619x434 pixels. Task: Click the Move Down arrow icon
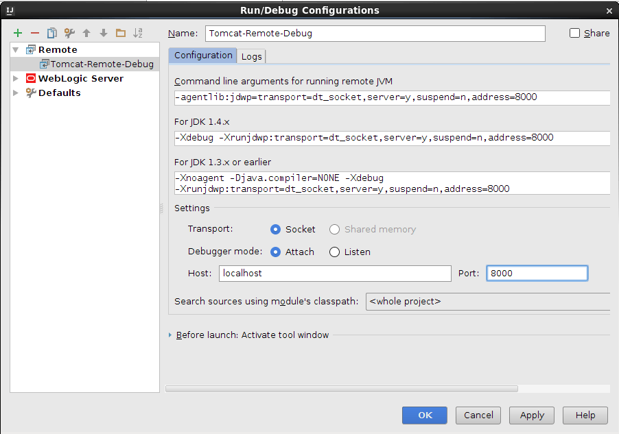pyautogui.click(x=104, y=33)
